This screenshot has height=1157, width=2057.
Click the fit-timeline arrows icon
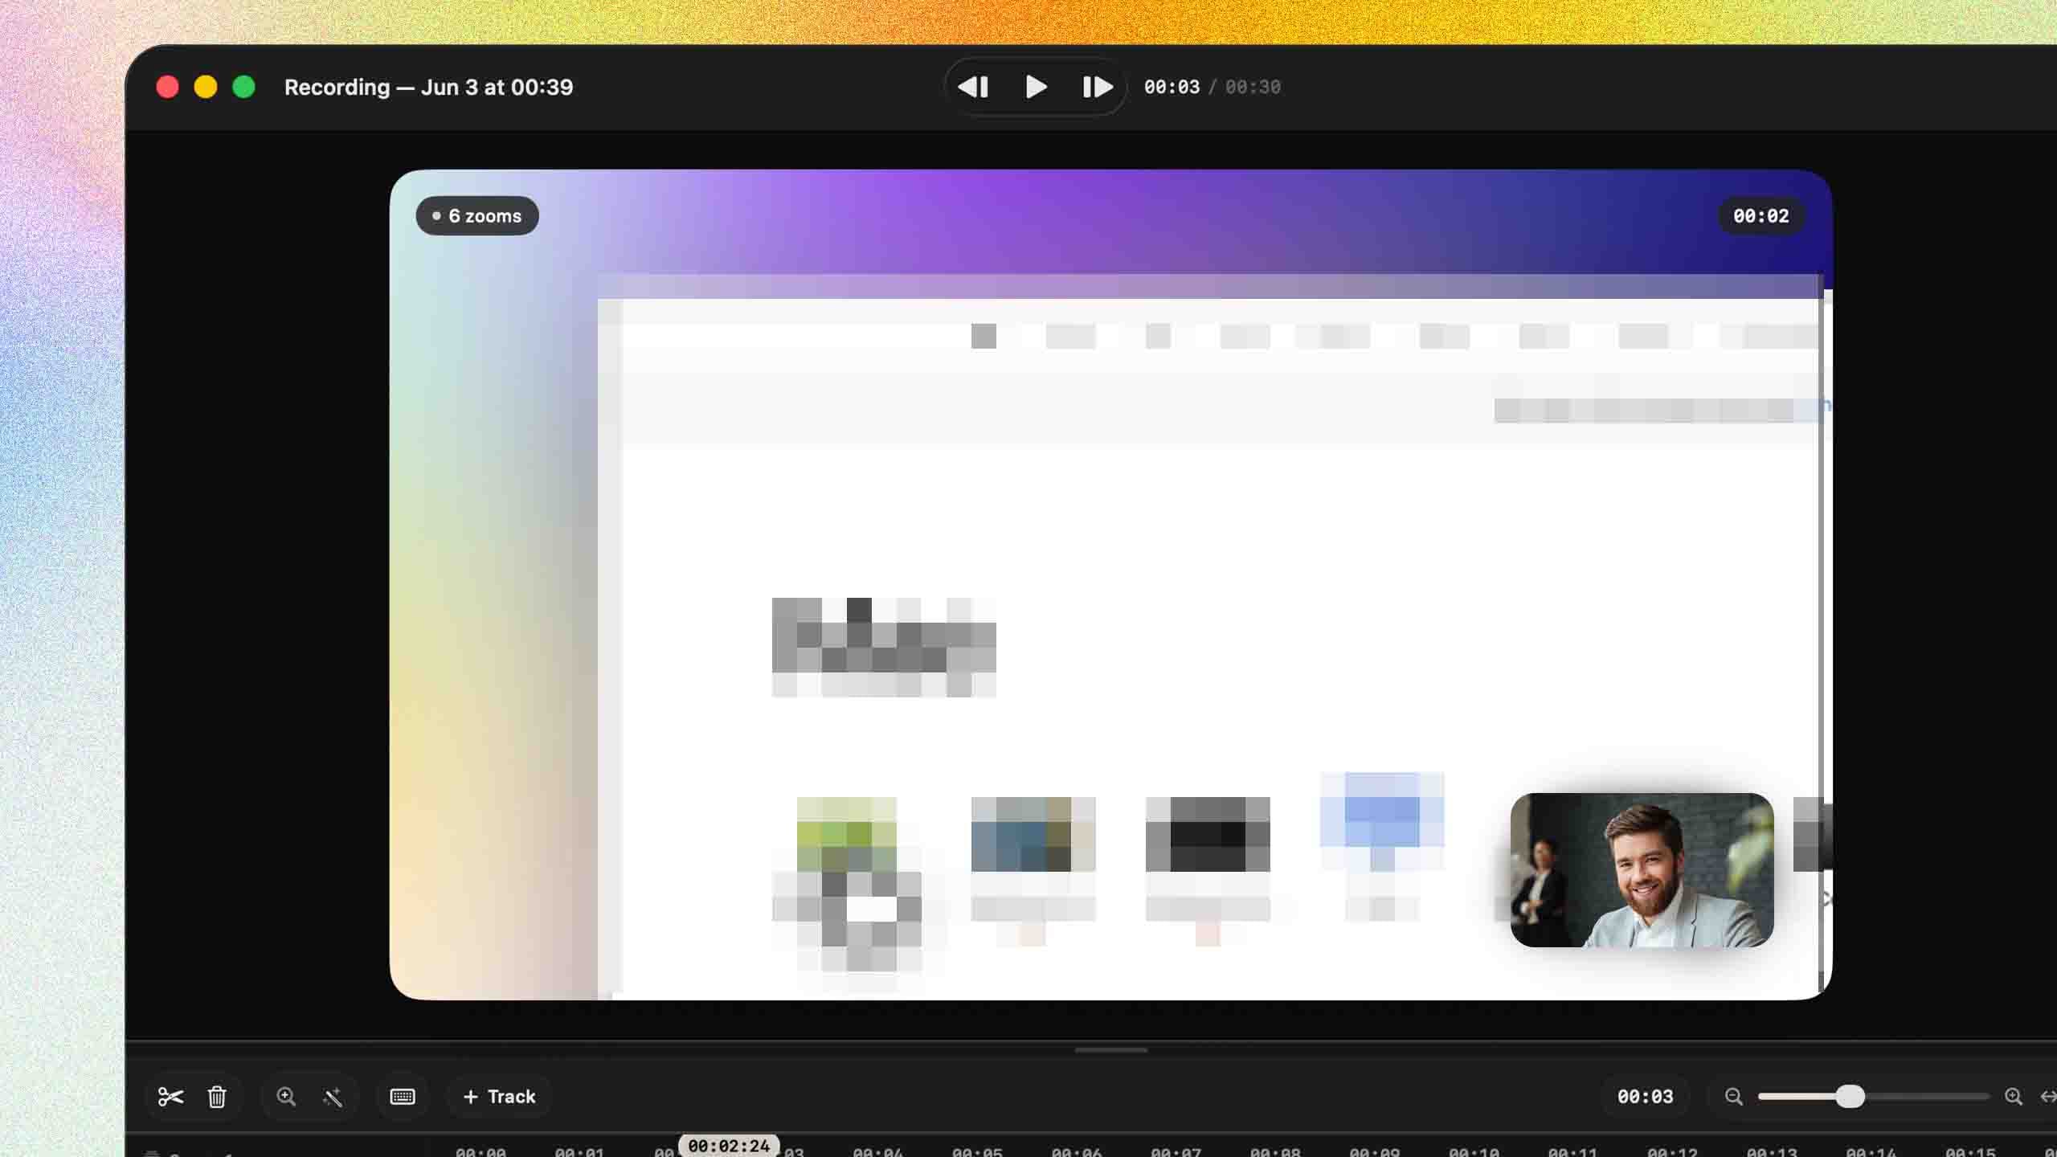click(2048, 1097)
